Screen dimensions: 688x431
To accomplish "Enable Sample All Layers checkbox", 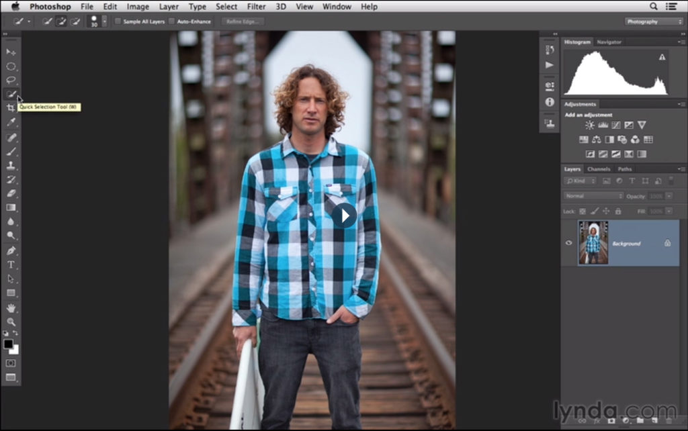I will [118, 21].
